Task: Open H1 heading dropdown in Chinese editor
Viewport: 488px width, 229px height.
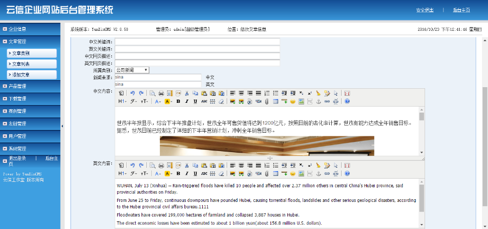Action: click(x=123, y=101)
